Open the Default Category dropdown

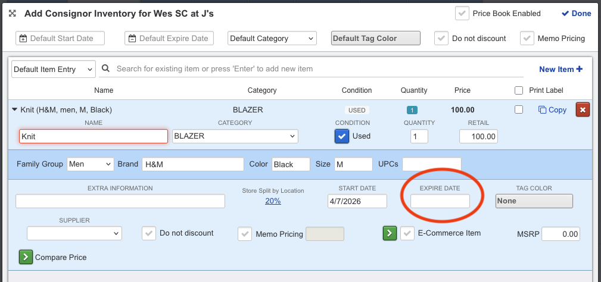tap(272, 38)
